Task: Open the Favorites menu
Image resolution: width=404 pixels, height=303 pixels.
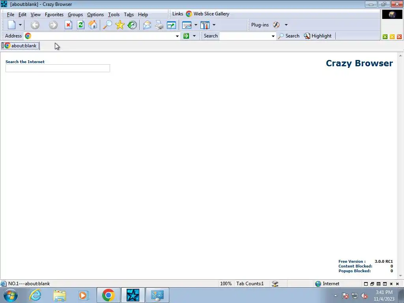Action: coord(54,15)
